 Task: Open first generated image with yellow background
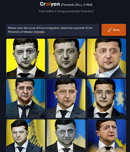tap(26, 58)
